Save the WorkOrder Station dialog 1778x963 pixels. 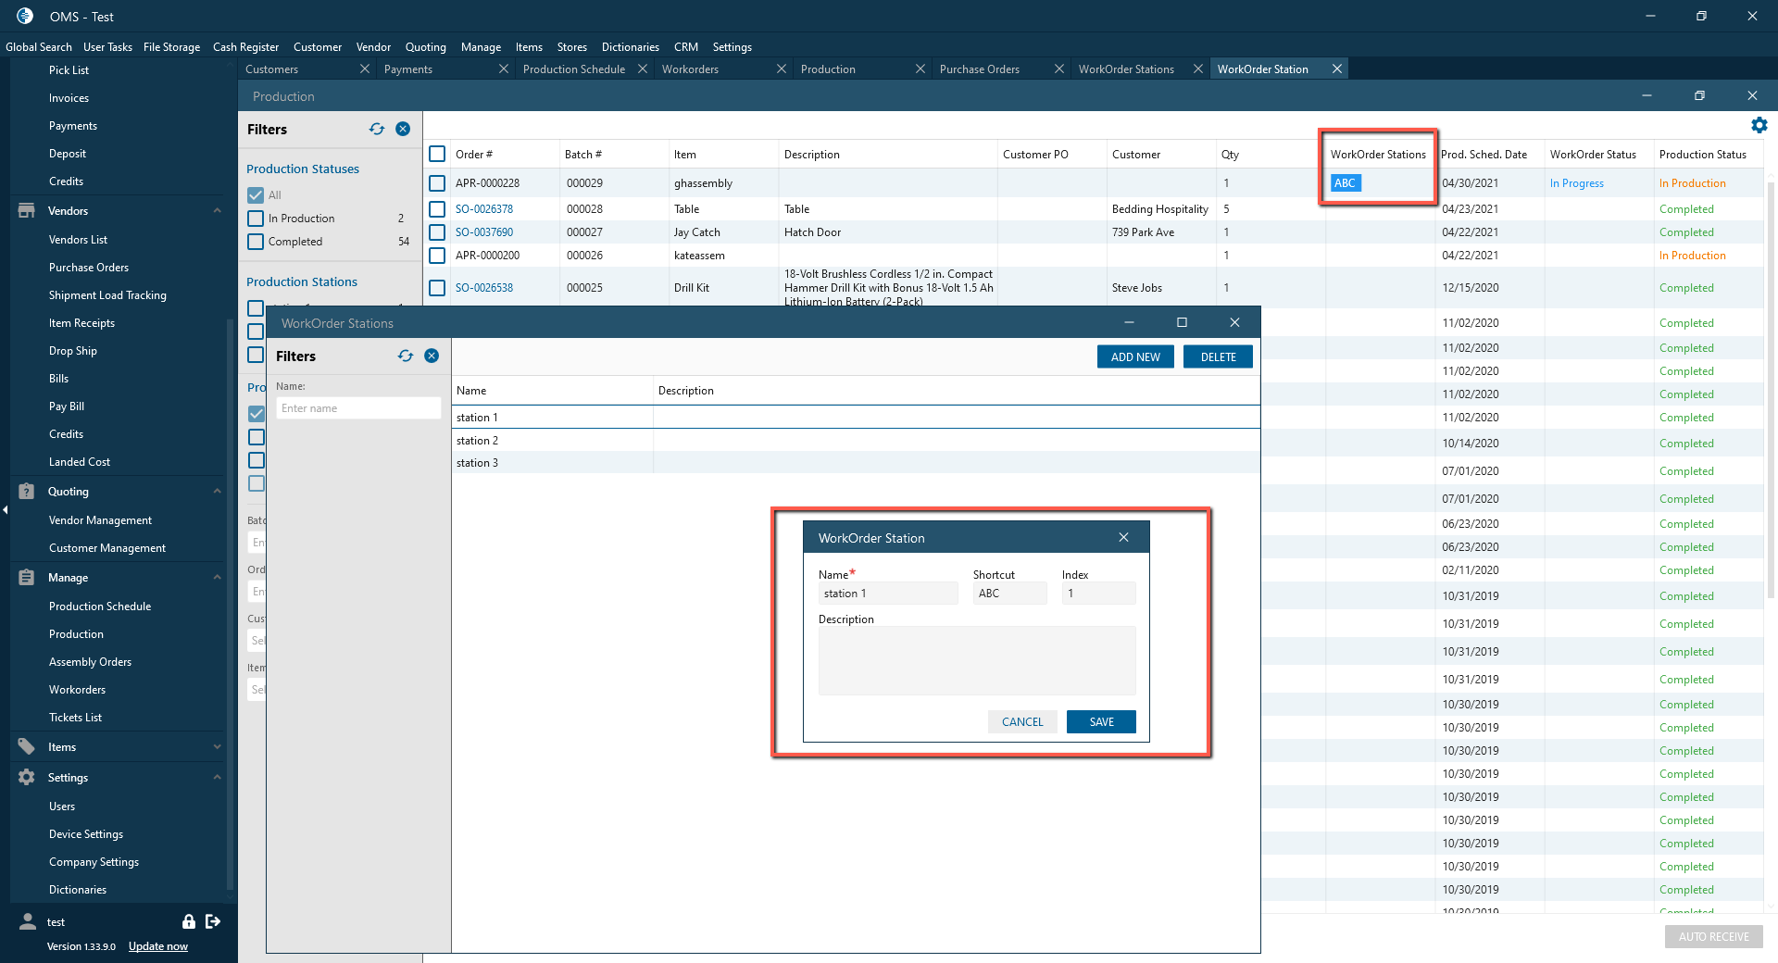click(1101, 721)
